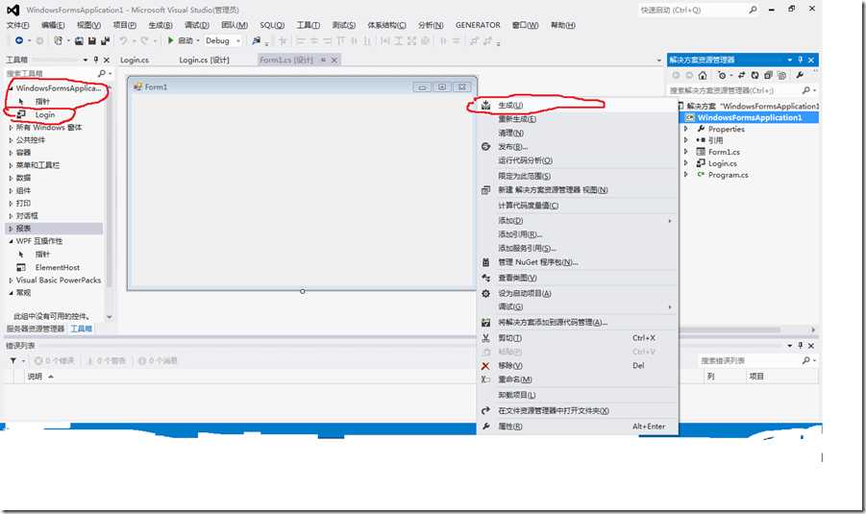The height and width of the screenshot is (514, 866).
Task: Click the 说明 column header in error list
Action: pos(35,376)
